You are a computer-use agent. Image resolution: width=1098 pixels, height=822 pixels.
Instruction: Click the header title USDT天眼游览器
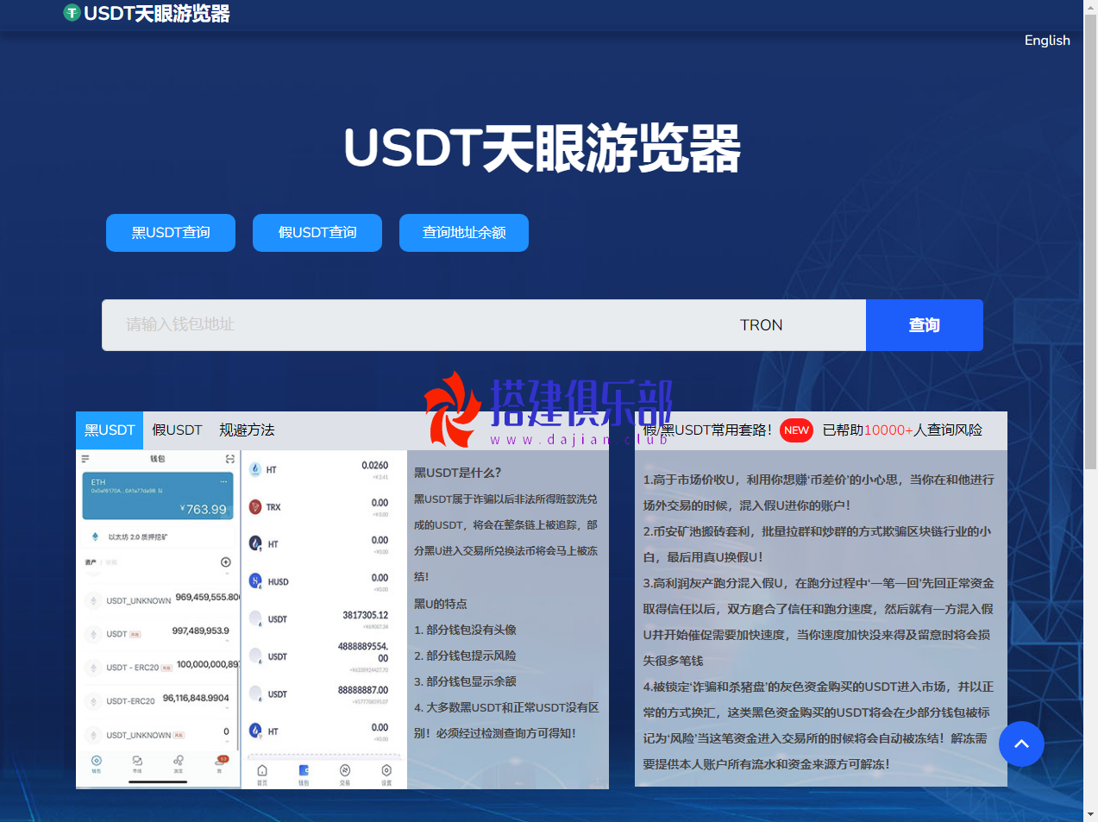tap(157, 14)
